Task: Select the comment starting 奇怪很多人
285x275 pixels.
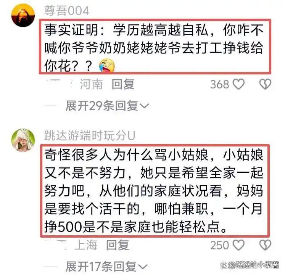Action: 155,191
